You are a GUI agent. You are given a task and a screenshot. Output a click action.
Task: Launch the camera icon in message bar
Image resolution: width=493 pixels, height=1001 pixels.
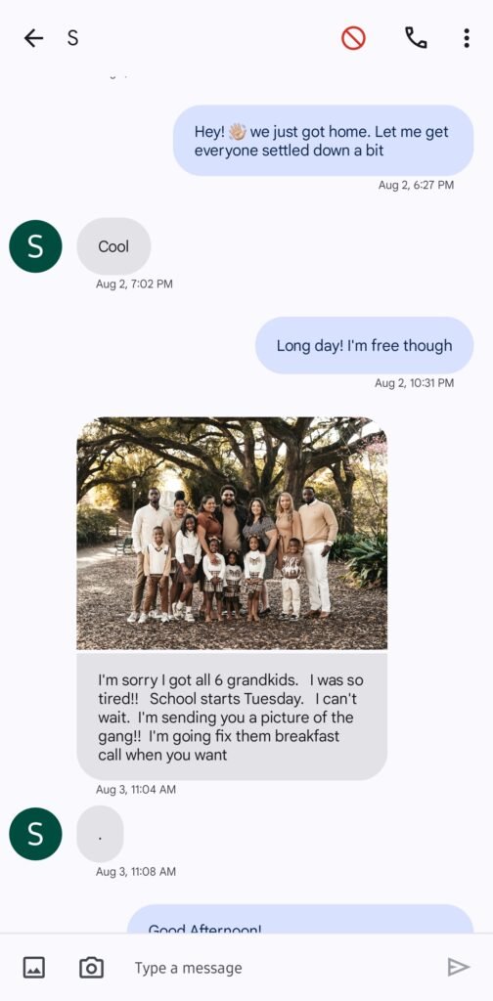(91, 967)
